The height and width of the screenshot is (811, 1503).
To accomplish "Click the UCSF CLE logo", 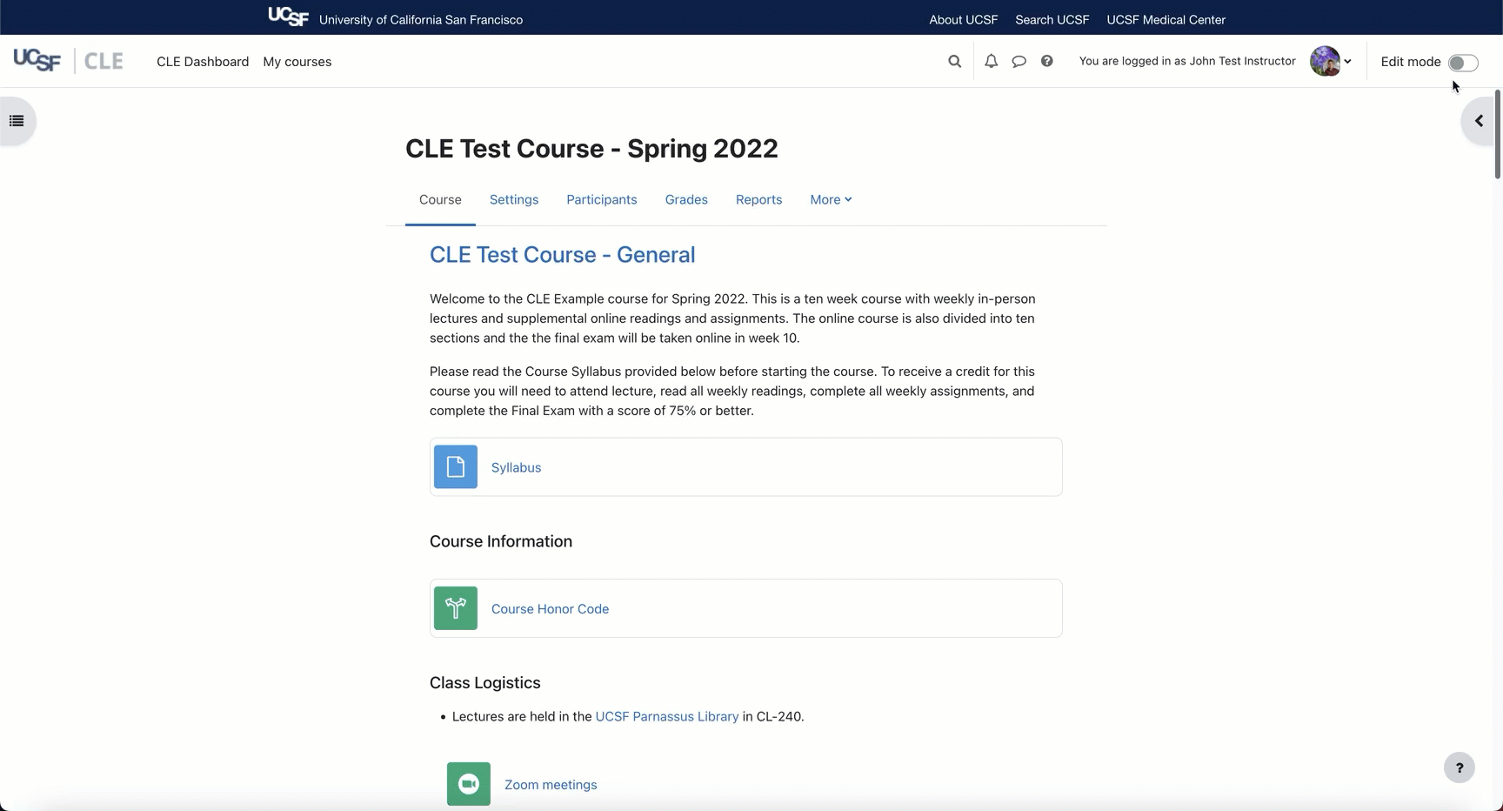I will (68, 61).
